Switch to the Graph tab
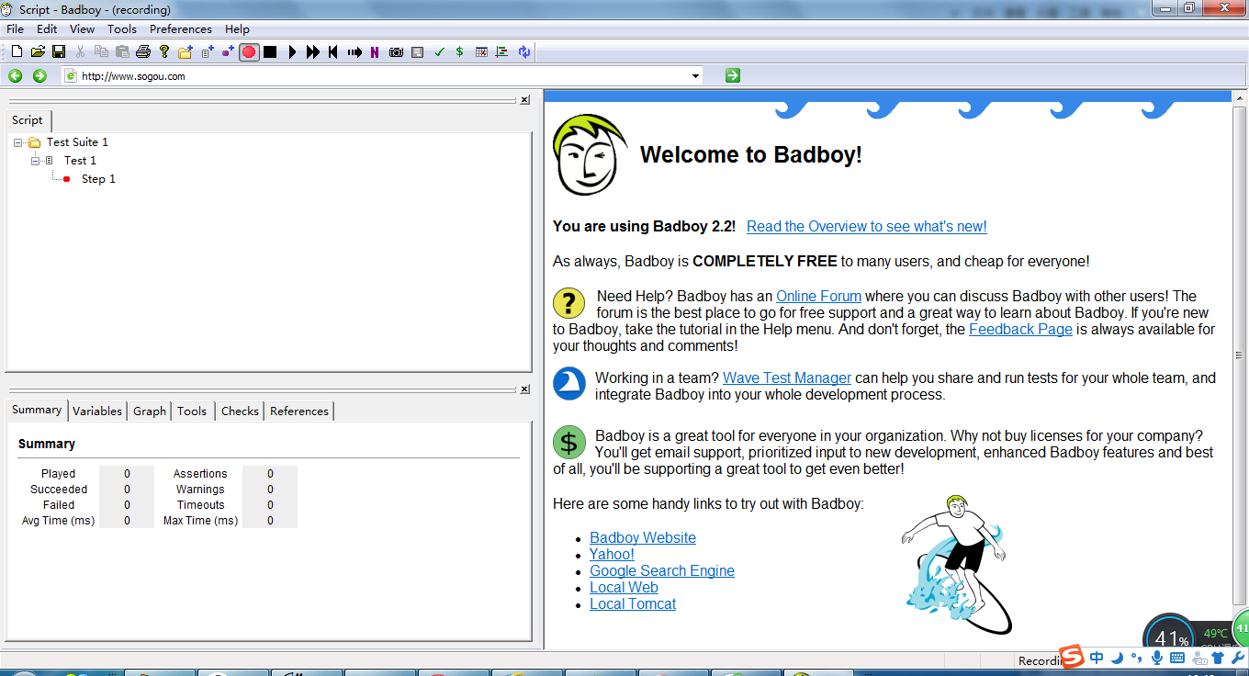 tap(150, 411)
